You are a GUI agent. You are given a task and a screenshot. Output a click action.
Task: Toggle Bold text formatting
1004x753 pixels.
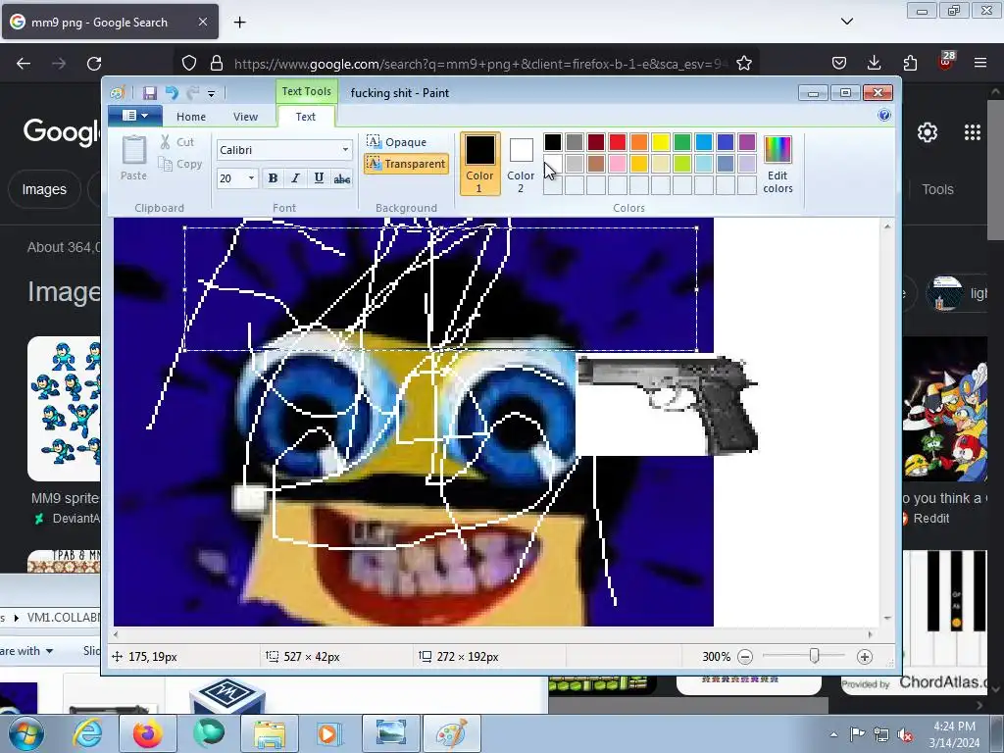coord(273,178)
